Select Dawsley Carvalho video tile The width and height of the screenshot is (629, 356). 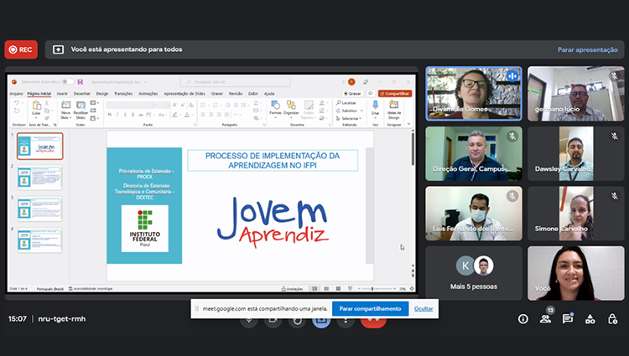576,154
